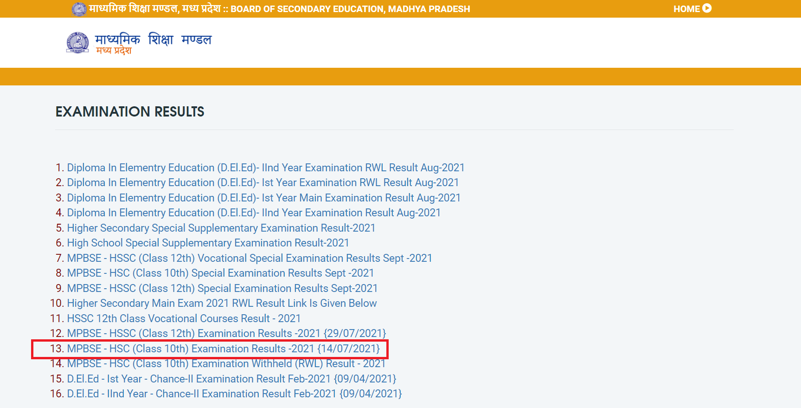Open High School Special Supplementary Result-2021

[x=208, y=243]
